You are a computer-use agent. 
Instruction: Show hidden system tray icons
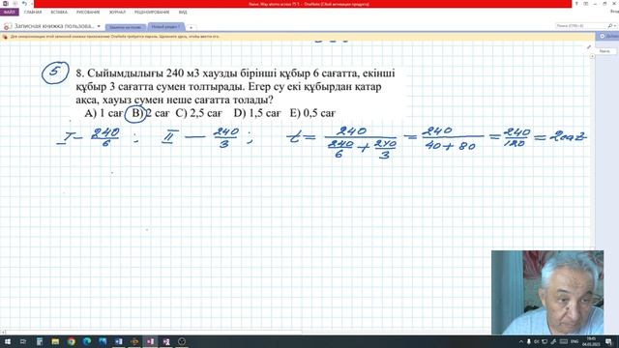[x=520, y=341]
